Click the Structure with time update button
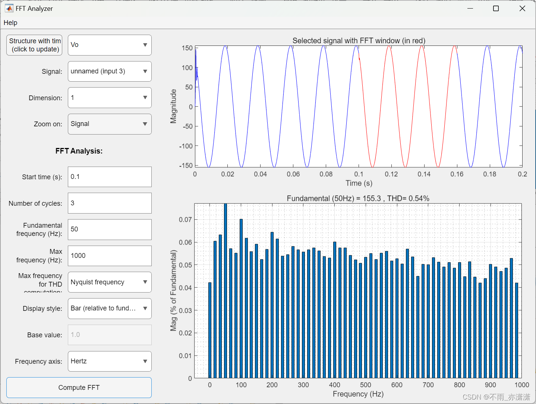Screen dimensions: 536x404 tap(34, 45)
